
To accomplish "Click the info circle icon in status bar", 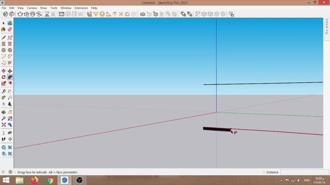I will coord(10,172).
